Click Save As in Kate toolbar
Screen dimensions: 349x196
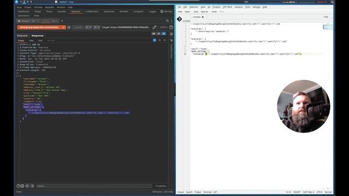click(x=204, y=11)
